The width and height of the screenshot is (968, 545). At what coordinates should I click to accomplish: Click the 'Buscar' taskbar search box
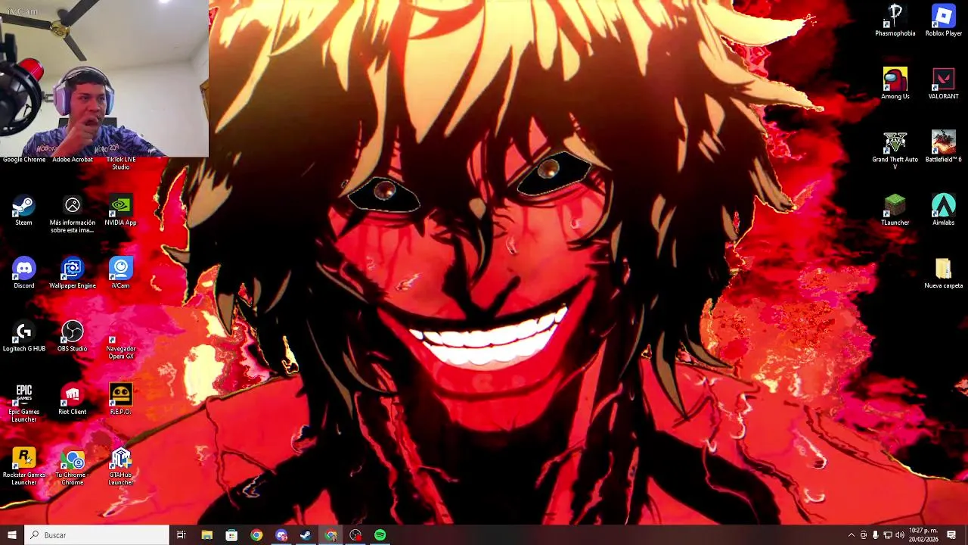[97, 535]
